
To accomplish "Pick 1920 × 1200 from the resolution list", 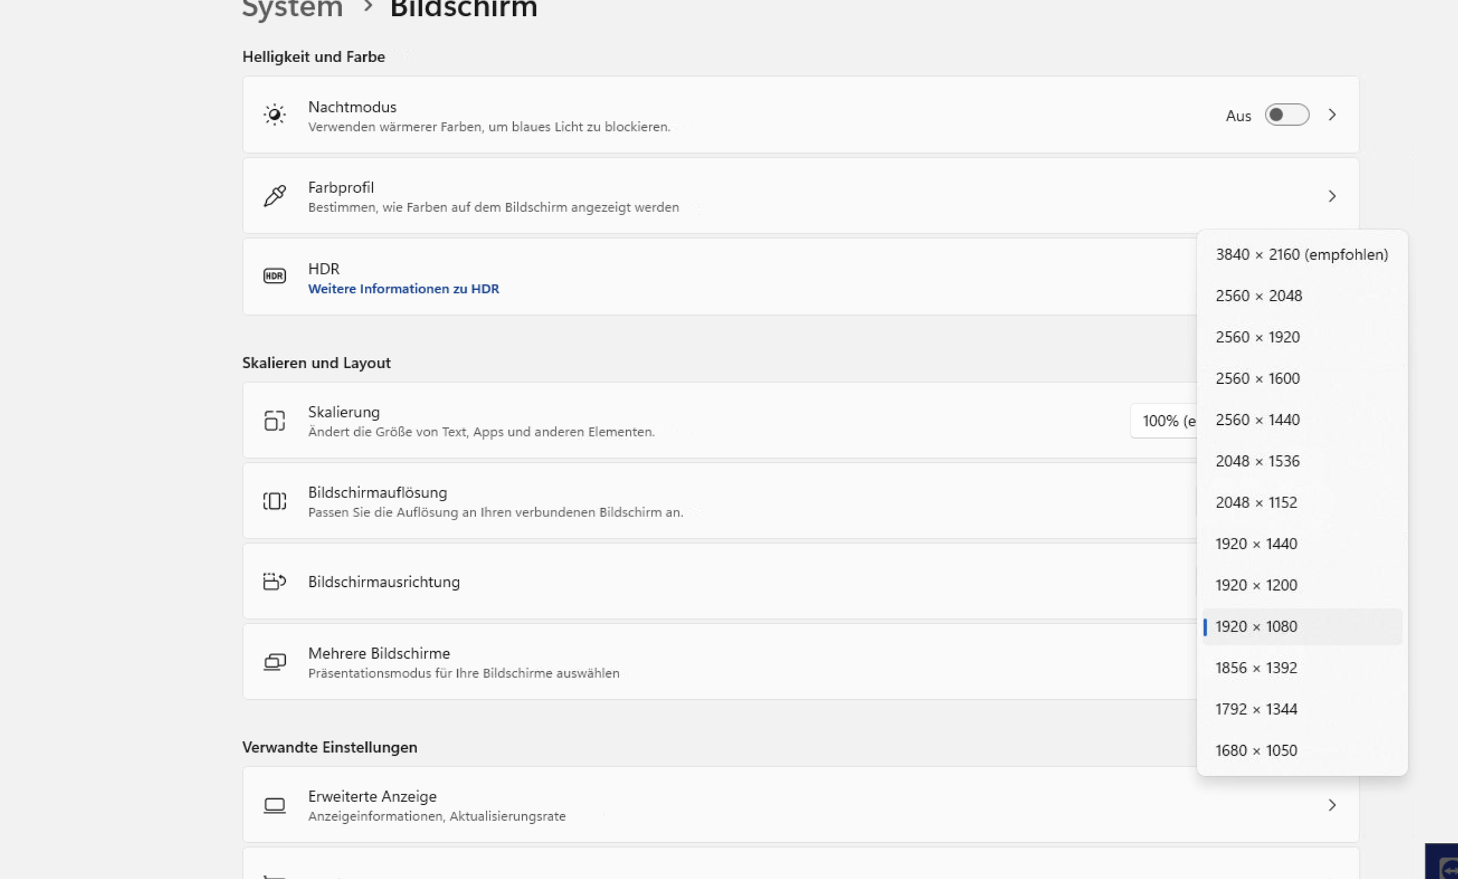I will [1256, 585].
